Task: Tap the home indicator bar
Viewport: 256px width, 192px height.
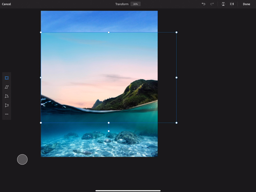Action: [x=128, y=190]
